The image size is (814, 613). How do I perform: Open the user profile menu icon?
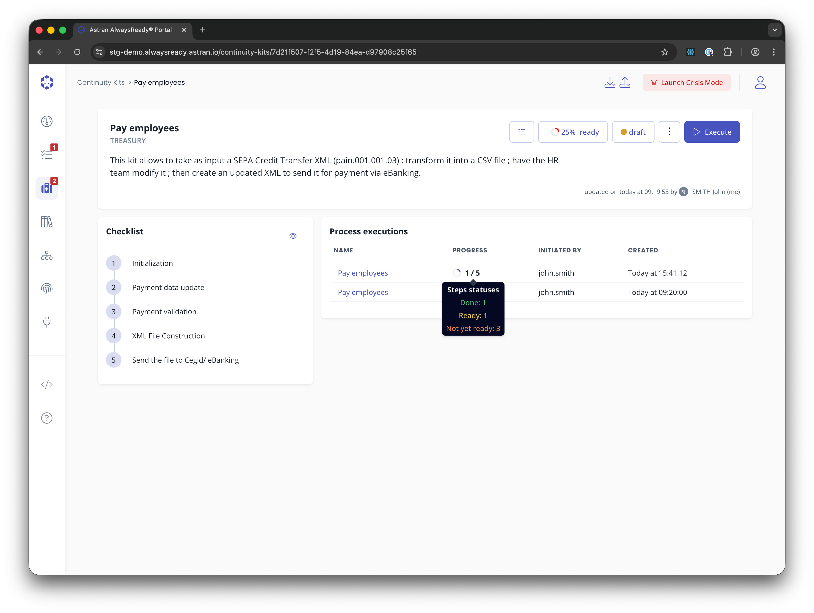pyautogui.click(x=760, y=82)
